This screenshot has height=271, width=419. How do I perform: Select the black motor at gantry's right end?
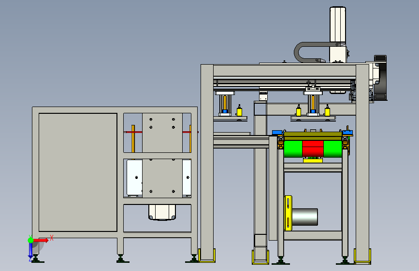(380, 78)
